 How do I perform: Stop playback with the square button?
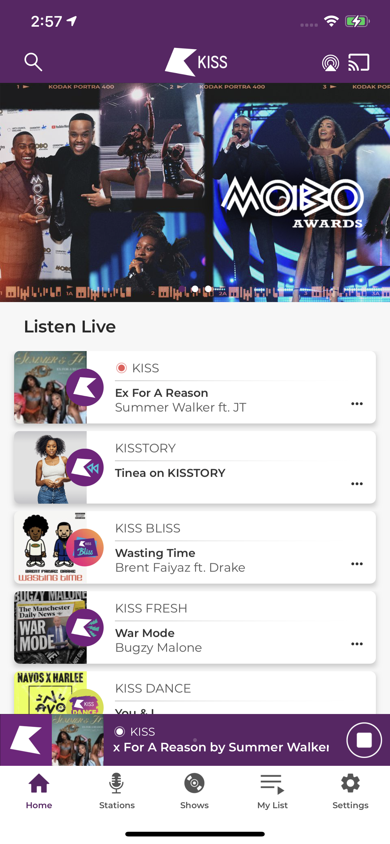click(364, 740)
